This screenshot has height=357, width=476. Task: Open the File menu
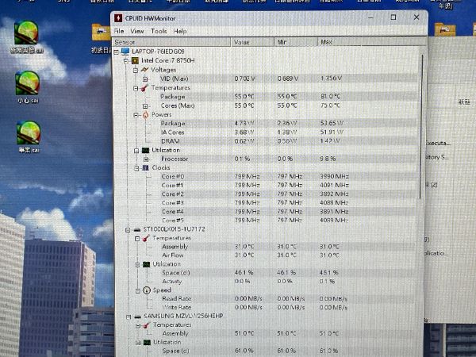click(x=119, y=31)
